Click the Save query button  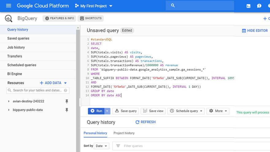125,111
